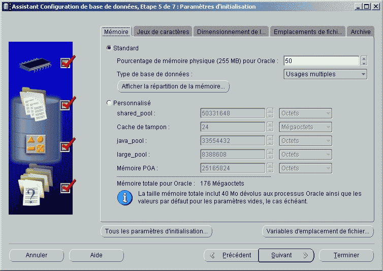Open the Archive tab
Image resolution: width=383 pixels, height=271 pixels.
360,32
